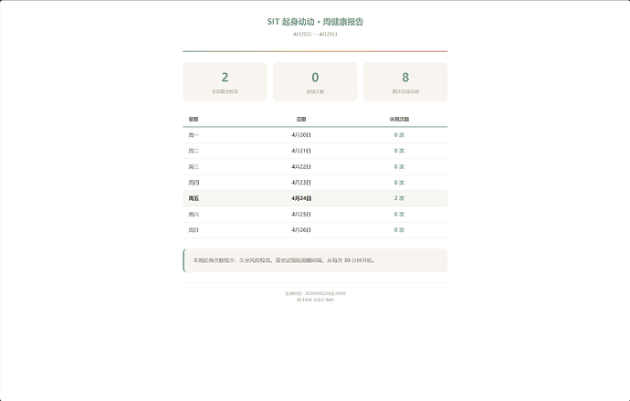The width and height of the screenshot is (630, 401).
Task: Click the 4月24日 bold date cell
Action: click(x=301, y=198)
